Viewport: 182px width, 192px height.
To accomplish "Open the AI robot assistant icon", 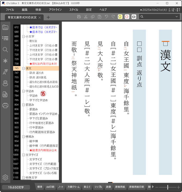I will [x=5, y=83].
